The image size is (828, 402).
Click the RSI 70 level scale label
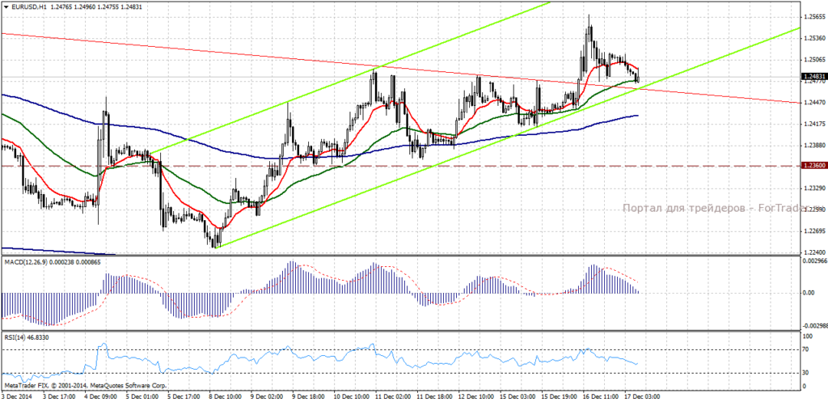coord(806,349)
